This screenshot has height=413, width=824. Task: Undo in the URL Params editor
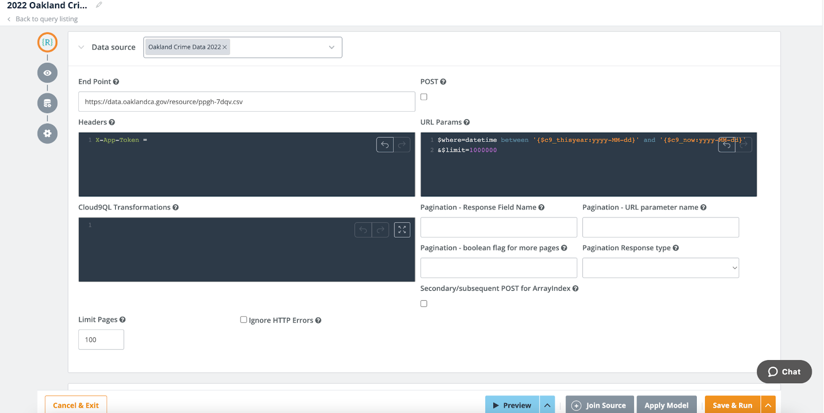(x=727, y=145)
